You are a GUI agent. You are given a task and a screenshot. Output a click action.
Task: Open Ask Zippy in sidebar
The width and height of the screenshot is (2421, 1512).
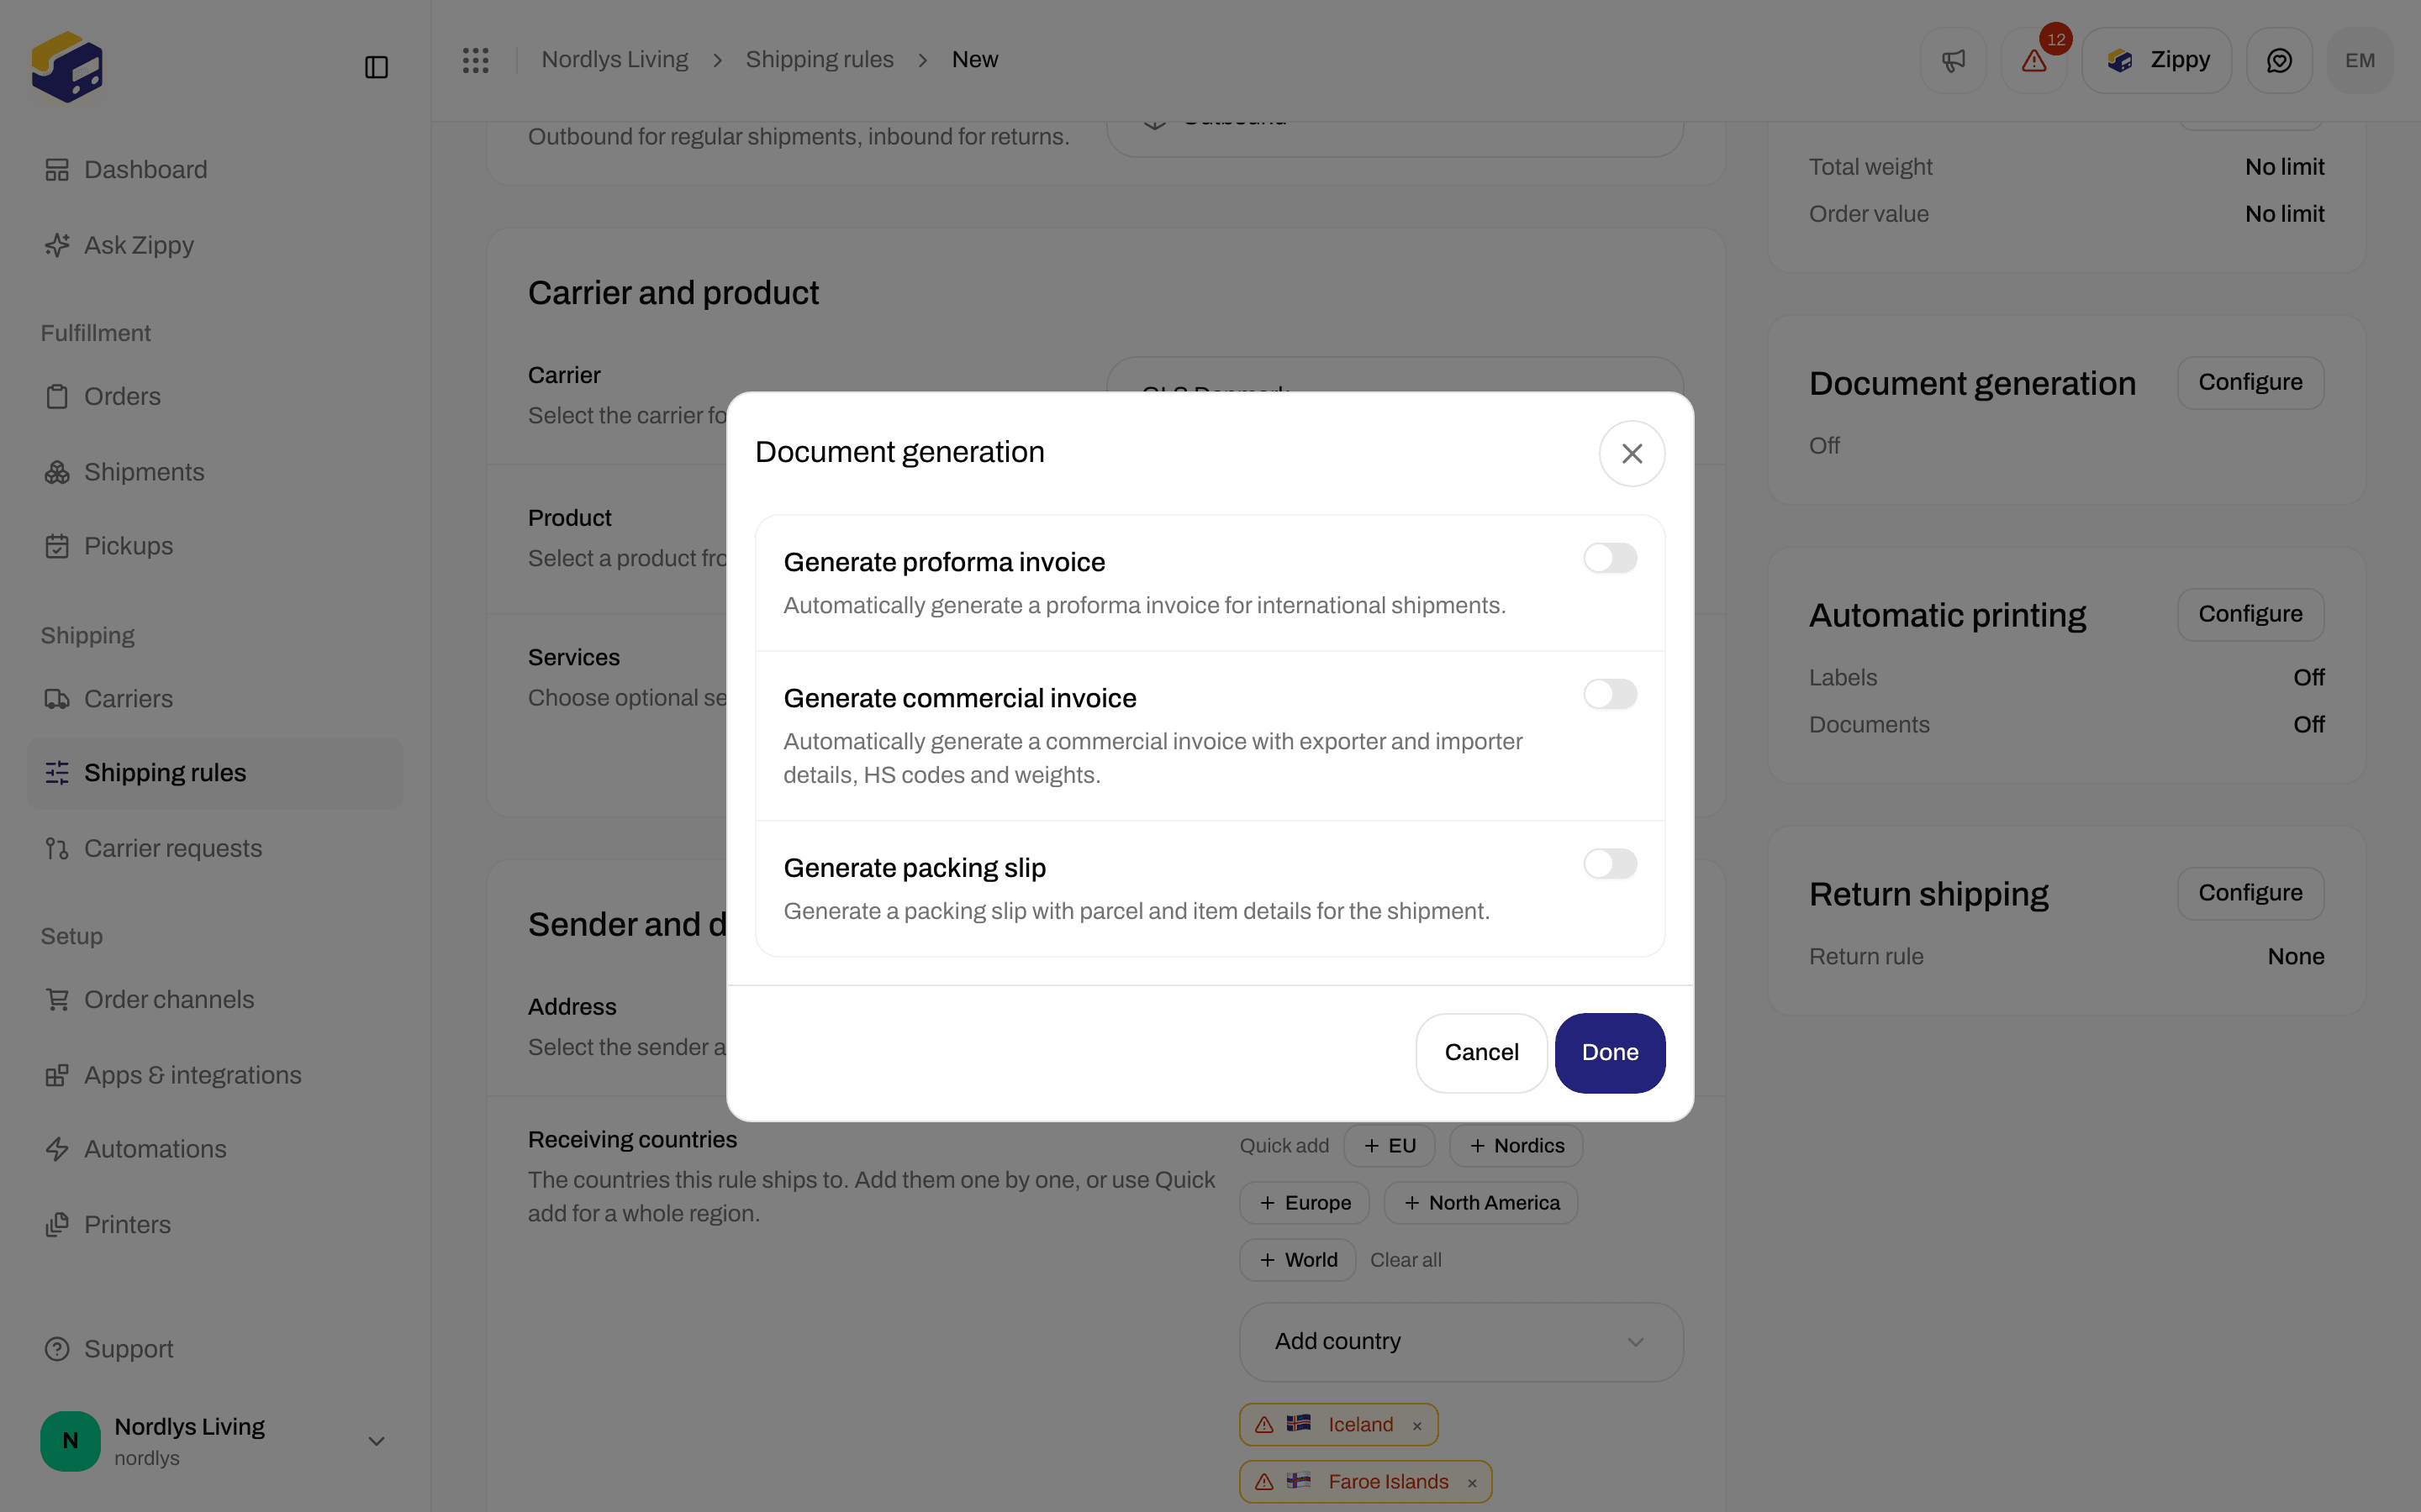[x=215, y=245]
